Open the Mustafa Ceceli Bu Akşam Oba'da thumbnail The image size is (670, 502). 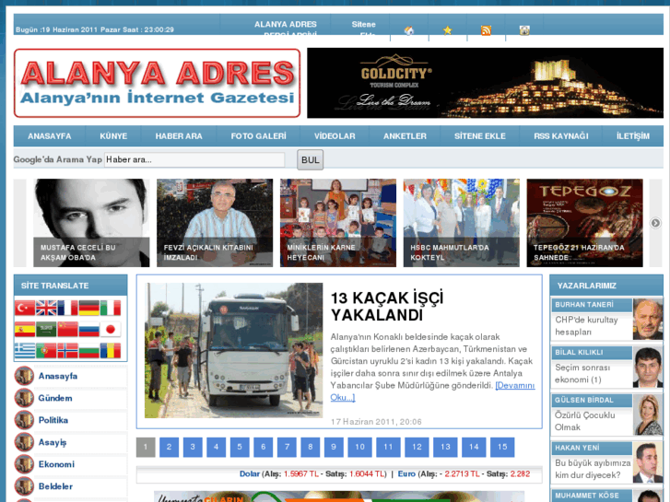coord(91,223)
